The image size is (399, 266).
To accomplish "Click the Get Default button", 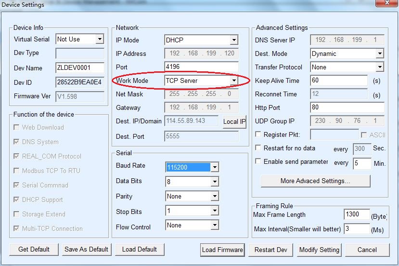I will [x=34, y=249].
